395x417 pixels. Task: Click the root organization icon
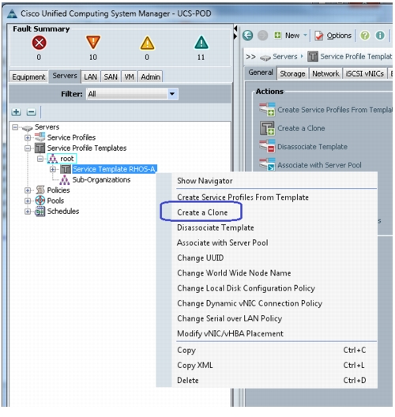(x=52, y=159)
